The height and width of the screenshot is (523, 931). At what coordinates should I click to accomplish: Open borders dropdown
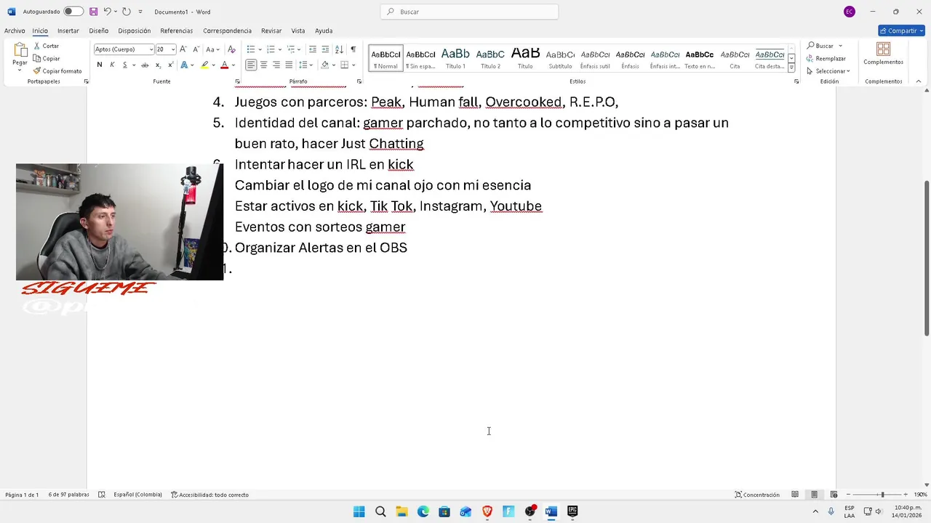coord(353,65)
